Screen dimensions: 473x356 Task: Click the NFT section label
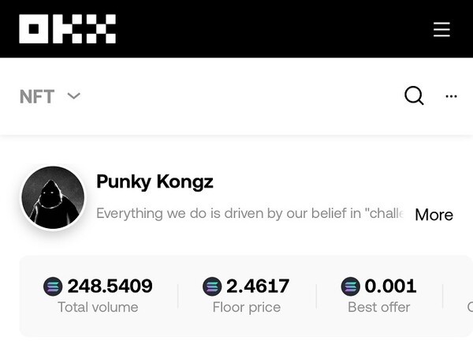(x=37, y=96)
